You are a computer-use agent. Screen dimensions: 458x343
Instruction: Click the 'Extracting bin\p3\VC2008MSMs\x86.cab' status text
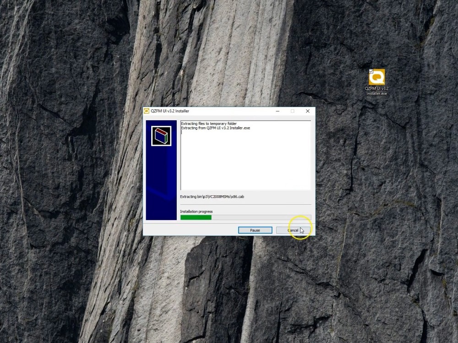click(212, 197)
